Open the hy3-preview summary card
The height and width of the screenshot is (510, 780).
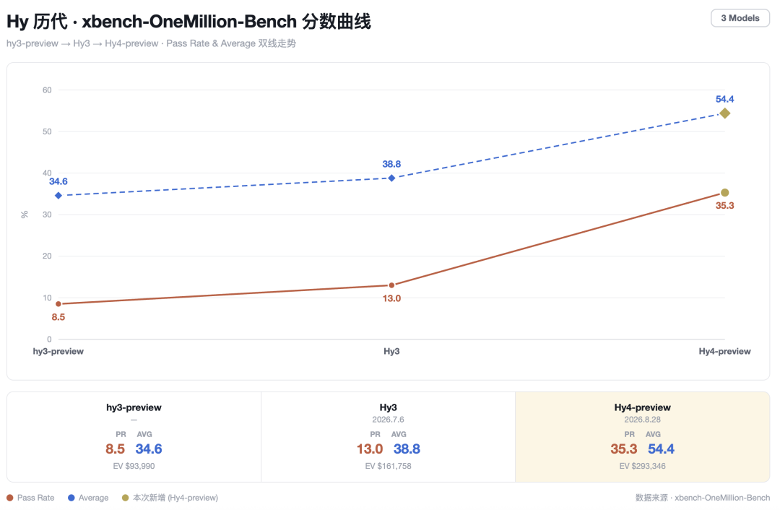pos(134,437)
